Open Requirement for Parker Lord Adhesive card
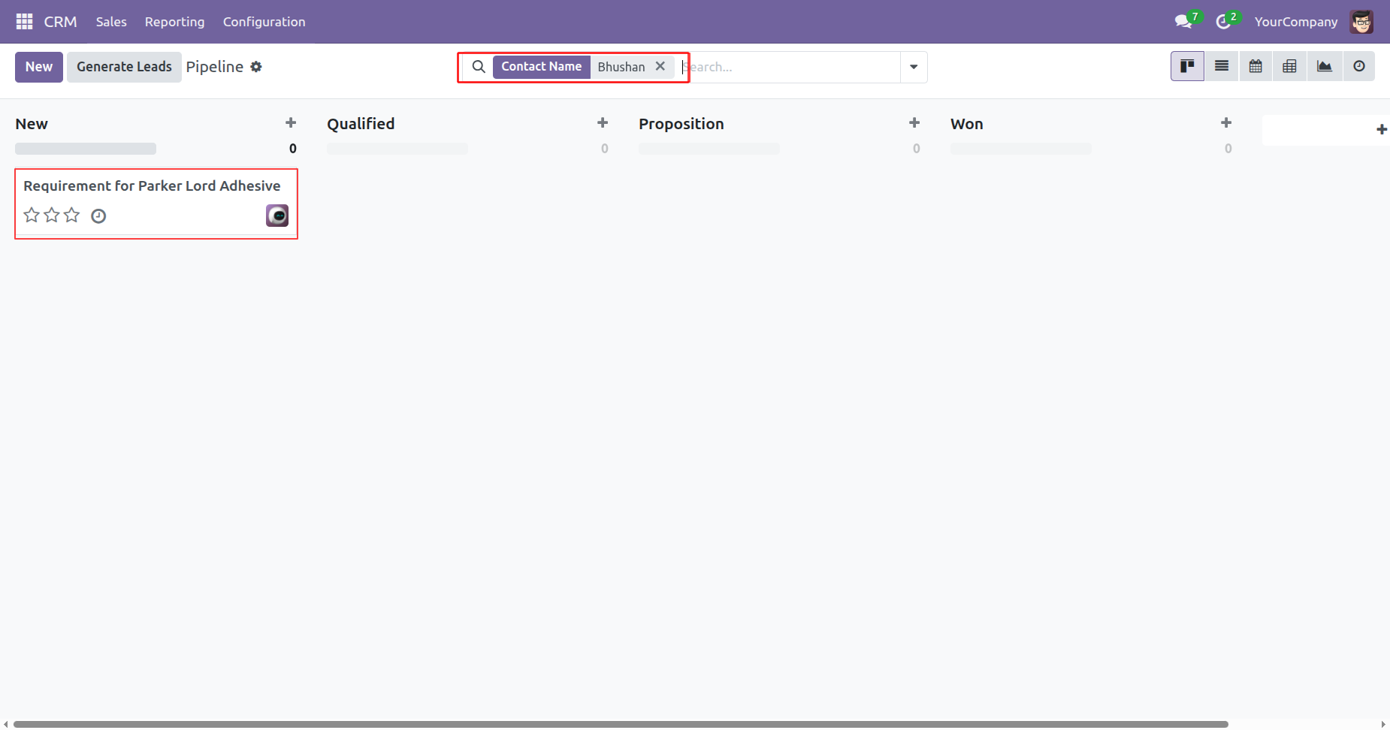 [156, 203]
